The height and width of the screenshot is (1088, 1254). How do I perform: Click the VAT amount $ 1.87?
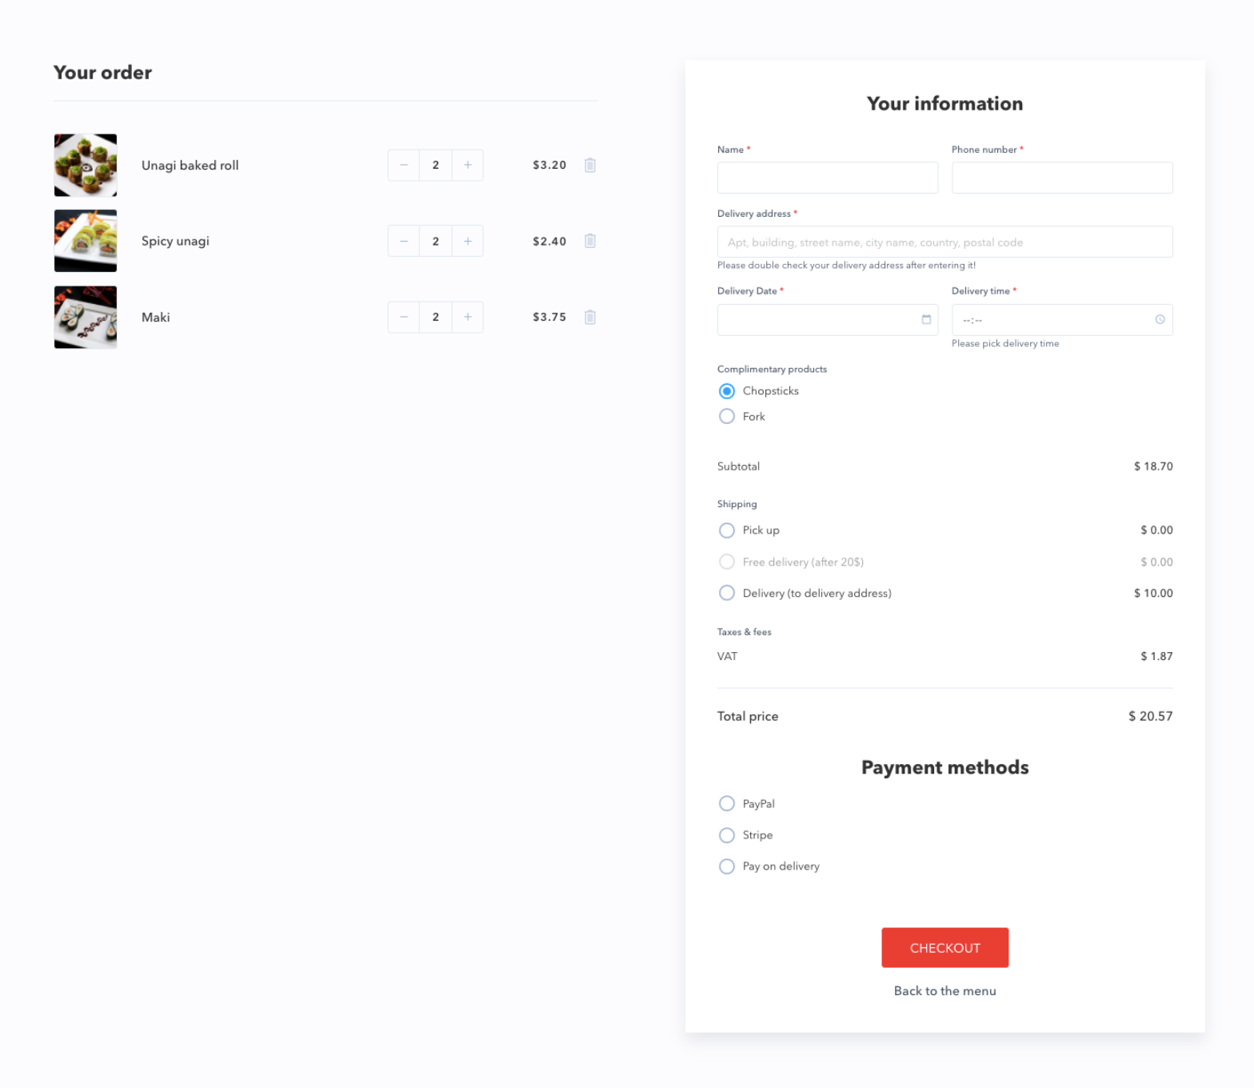(1156, 656)
